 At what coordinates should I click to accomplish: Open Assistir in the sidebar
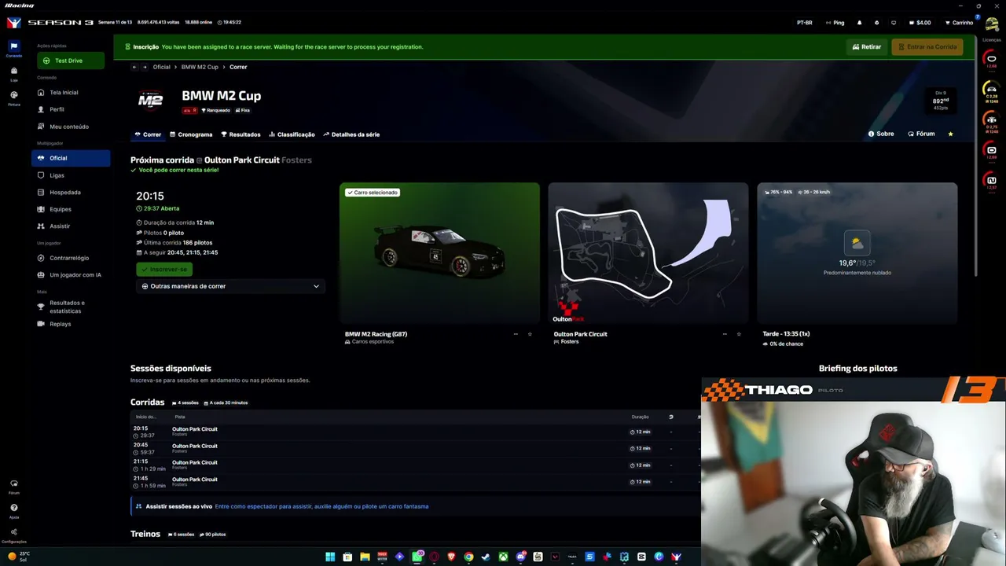(71, 226)
